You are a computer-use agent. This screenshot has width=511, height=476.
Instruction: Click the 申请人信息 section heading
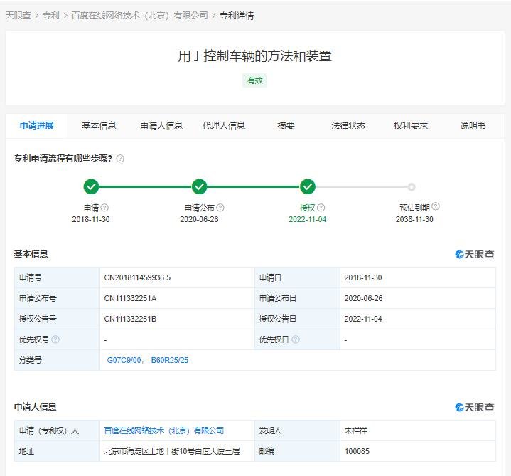(36, 406)
